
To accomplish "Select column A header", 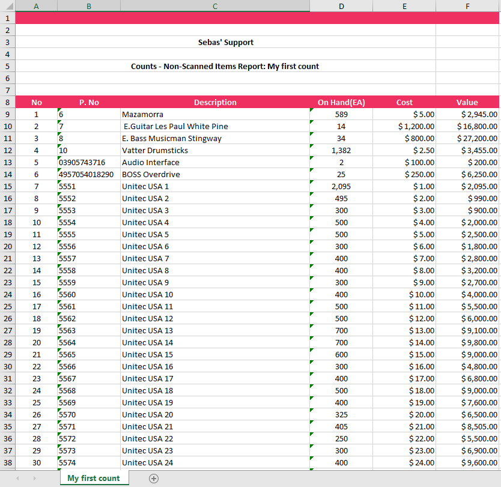I will [x=37, y=6].
